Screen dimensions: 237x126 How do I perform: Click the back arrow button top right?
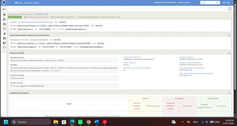tap(230, 9)
